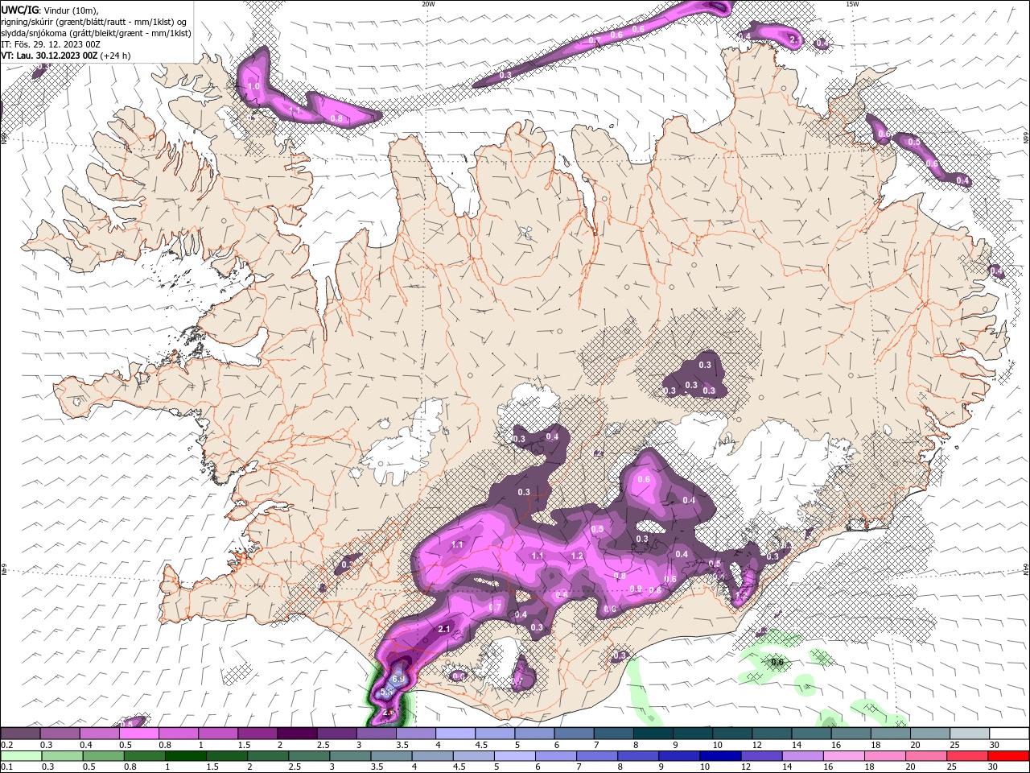Click the "20W" longitude label
Image resolution: width=1030 pixels, height=773 pixels.
[x=428, y=4]
